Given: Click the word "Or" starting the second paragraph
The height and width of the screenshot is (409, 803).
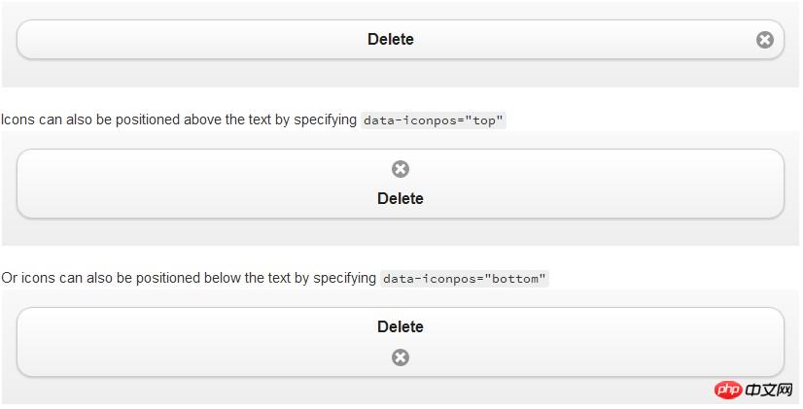Looking at the screenshot, I should [9, 279].
